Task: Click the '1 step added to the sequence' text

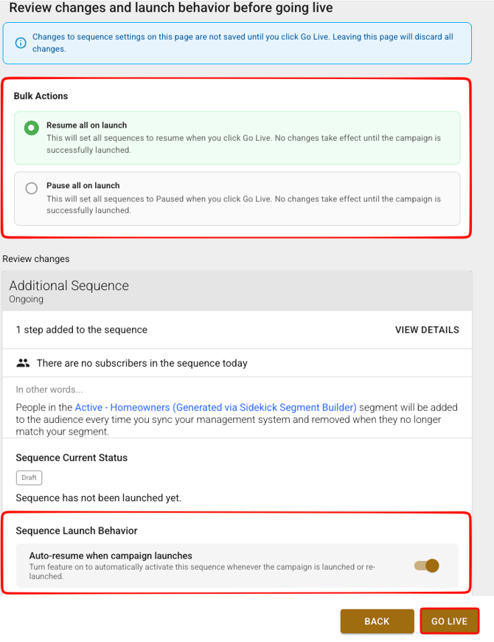Action: pyautogui.click(x=81, y=330)
